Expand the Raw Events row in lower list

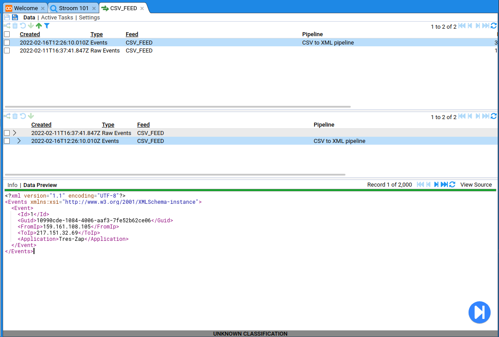pyautogui.click(x=15, y=133)
